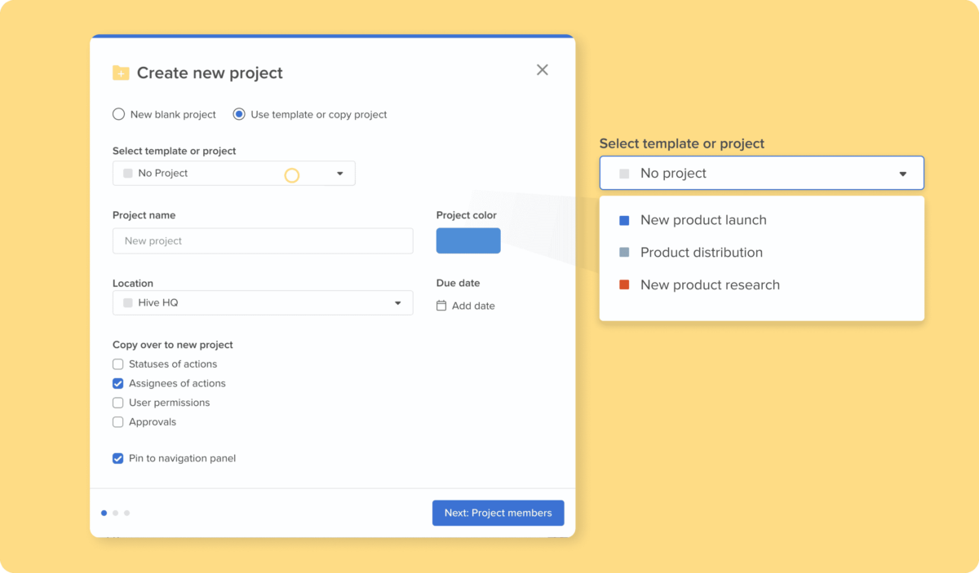Click the Next: Project members button
The height and width of the screenshot is (573, 979).
(x=498, y=513)
